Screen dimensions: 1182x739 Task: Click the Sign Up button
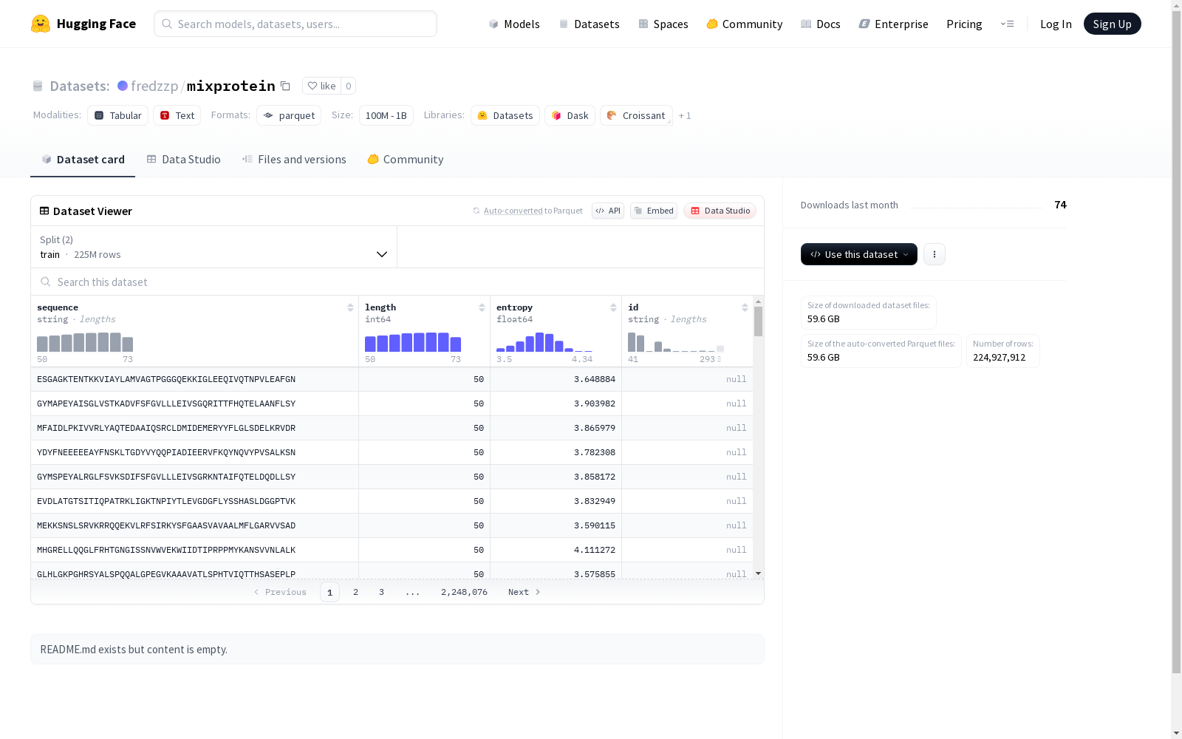coord(1112,24)
